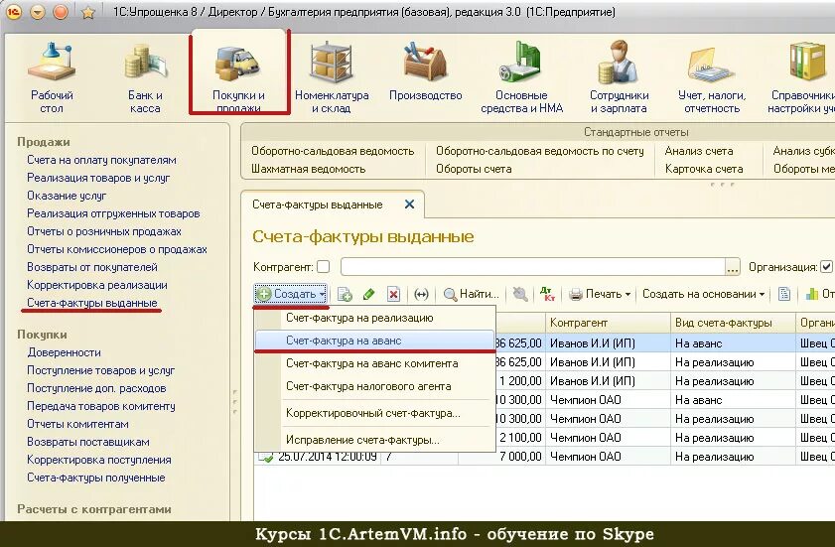Open Отчеты комитентам in sidebar
Viewport: 835px width, 547px height.
77,425
